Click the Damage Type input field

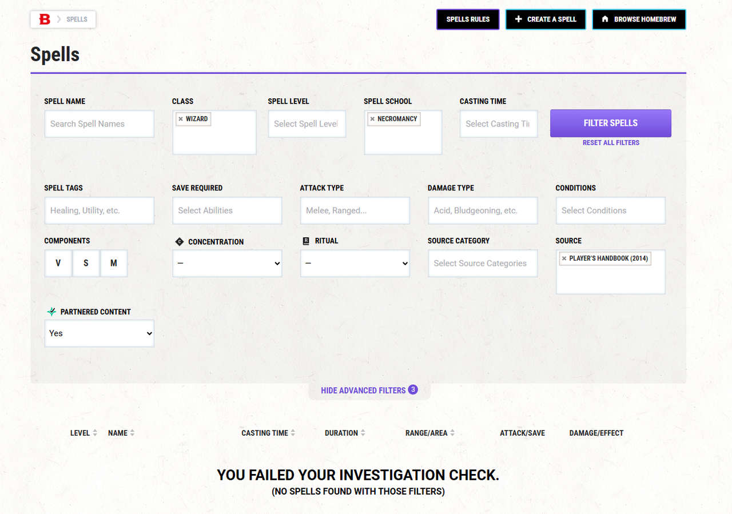483,210
